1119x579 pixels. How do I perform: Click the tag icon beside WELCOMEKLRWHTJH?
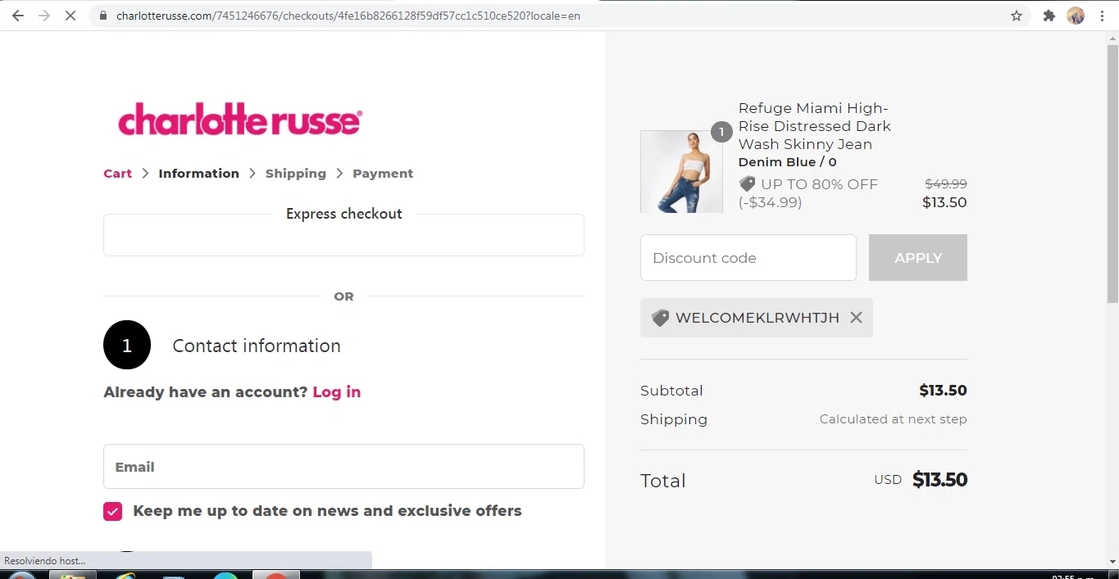coord(661,318)
